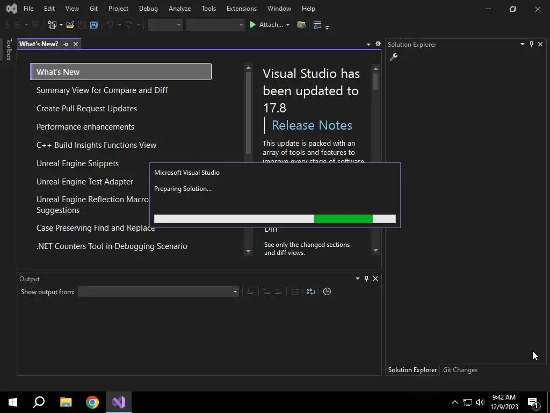Screen dimensions: 550x413
Task: Open Output panel window position dropdown
Action: pos(357,279)
